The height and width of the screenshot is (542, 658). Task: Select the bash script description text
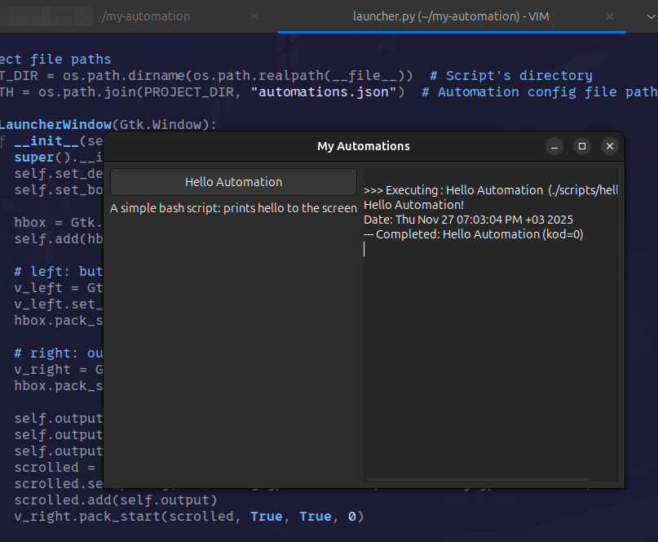click(232, 208)
